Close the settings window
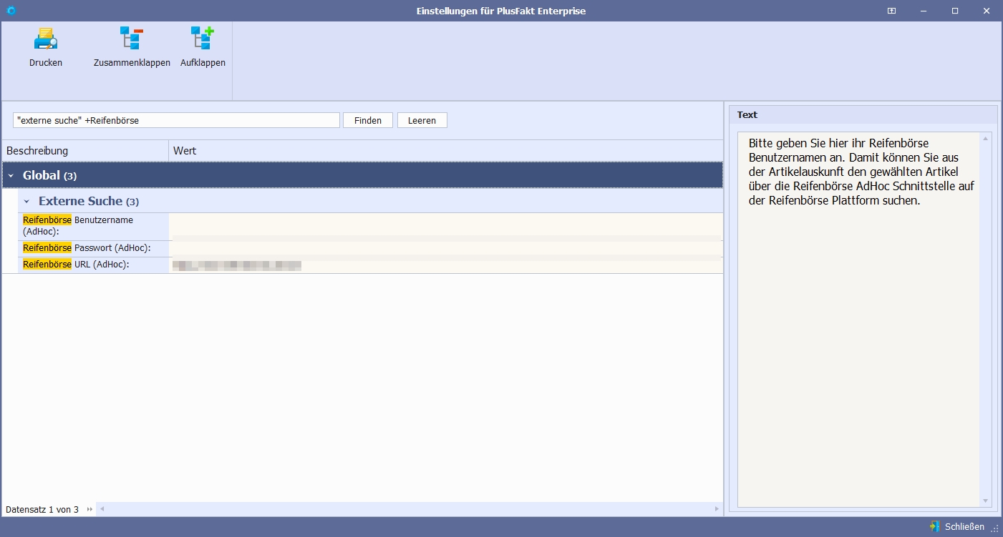1003x537 pixels. click(987, 11)
